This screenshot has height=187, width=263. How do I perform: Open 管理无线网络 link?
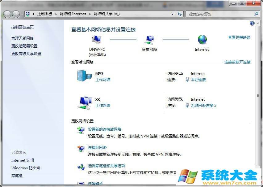point(23,38)
